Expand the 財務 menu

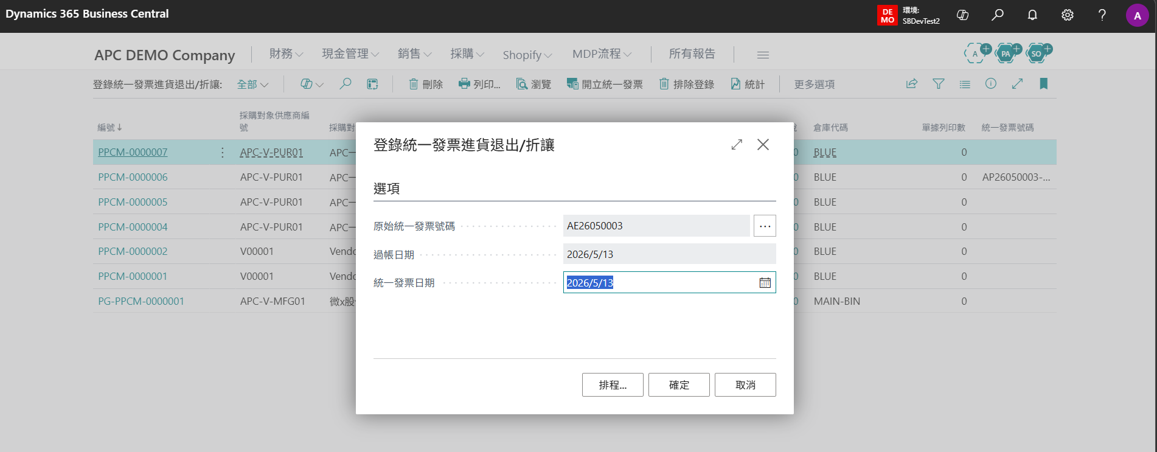tap(286, 54)
